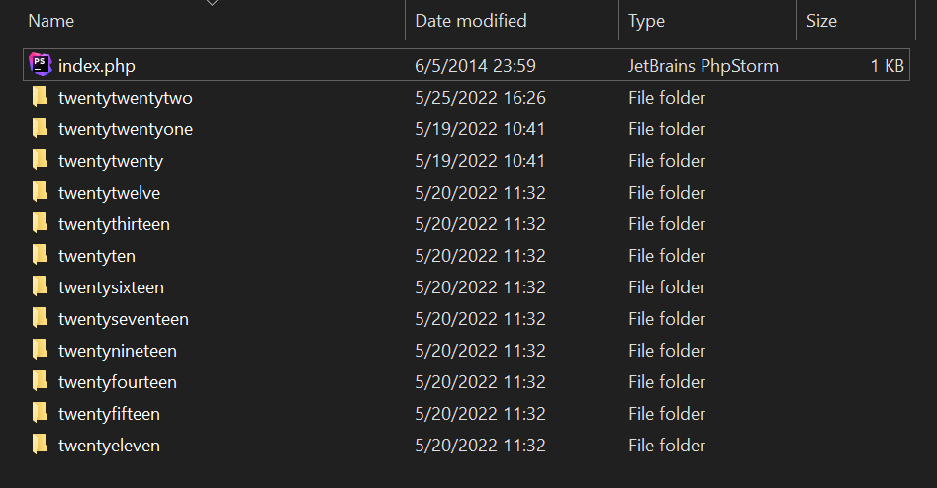Sort files by the Name column header

click(x=51, y=21)
